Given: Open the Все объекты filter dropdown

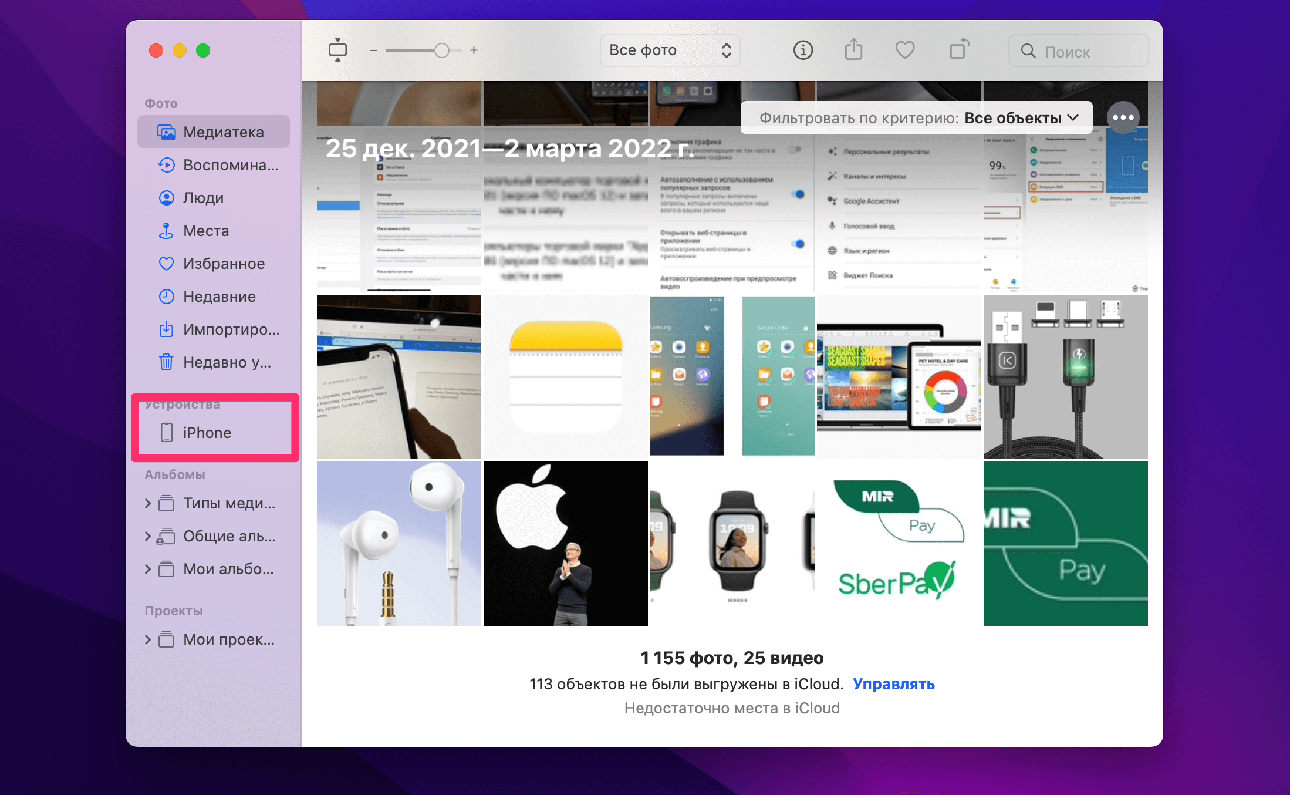Looking at the screenshot, I should (x=1021, y=118).
